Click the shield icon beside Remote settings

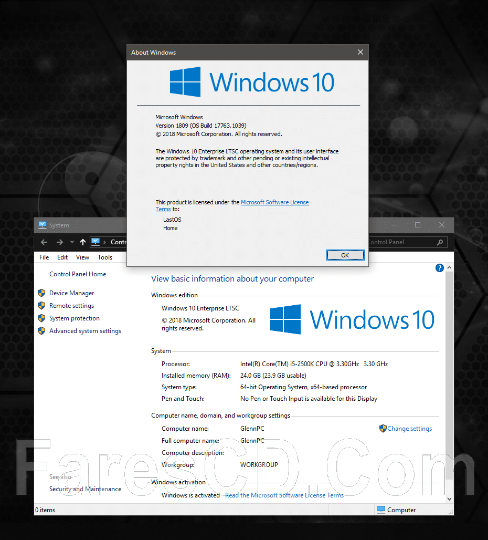click(41, 306)
